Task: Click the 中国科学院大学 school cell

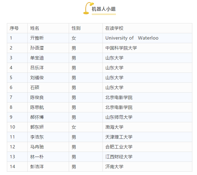Action: coord(121,48)
